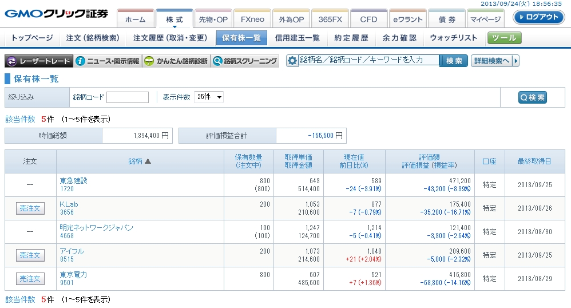This screenshot has height=308, width=571.
Task: Click sell order (売注文) for 東京電力
Action: coord(30,279)
